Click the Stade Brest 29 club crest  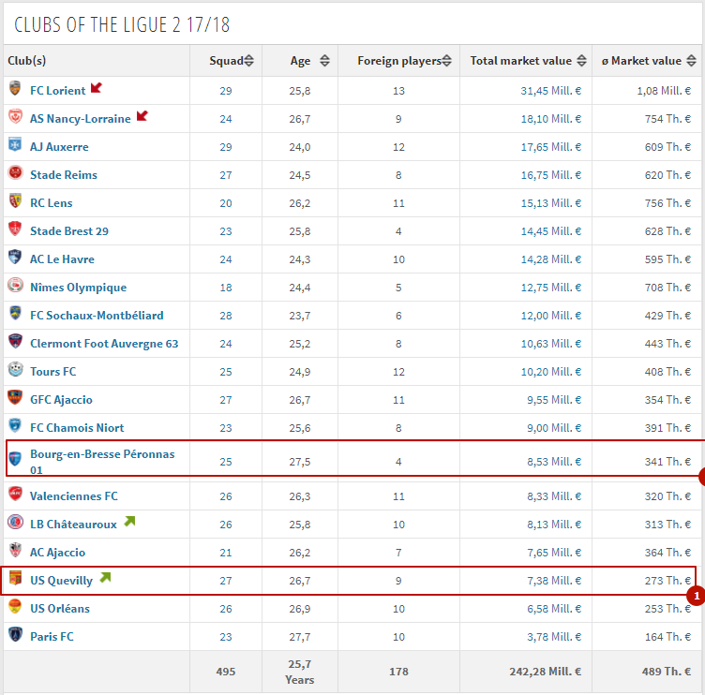point(15,229)
